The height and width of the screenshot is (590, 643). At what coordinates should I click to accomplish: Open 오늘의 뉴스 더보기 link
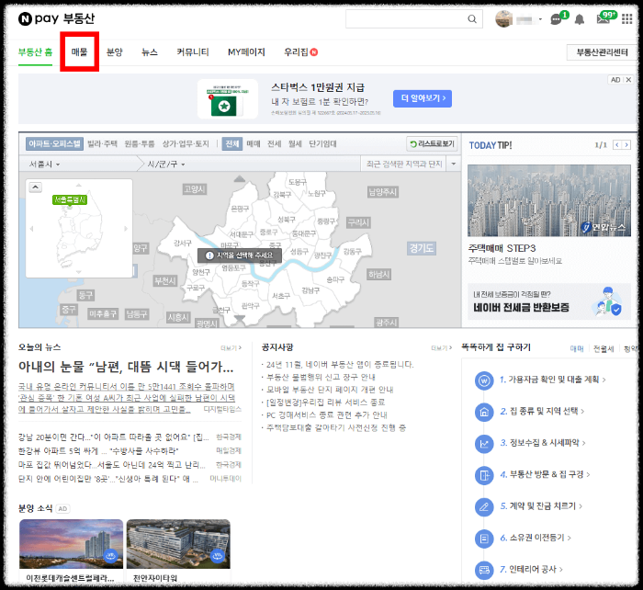231,348
